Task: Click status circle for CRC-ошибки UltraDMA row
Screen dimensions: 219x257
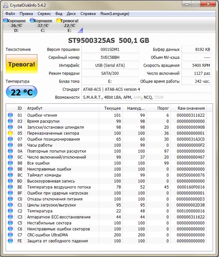Action: click(x=11, y=235)
